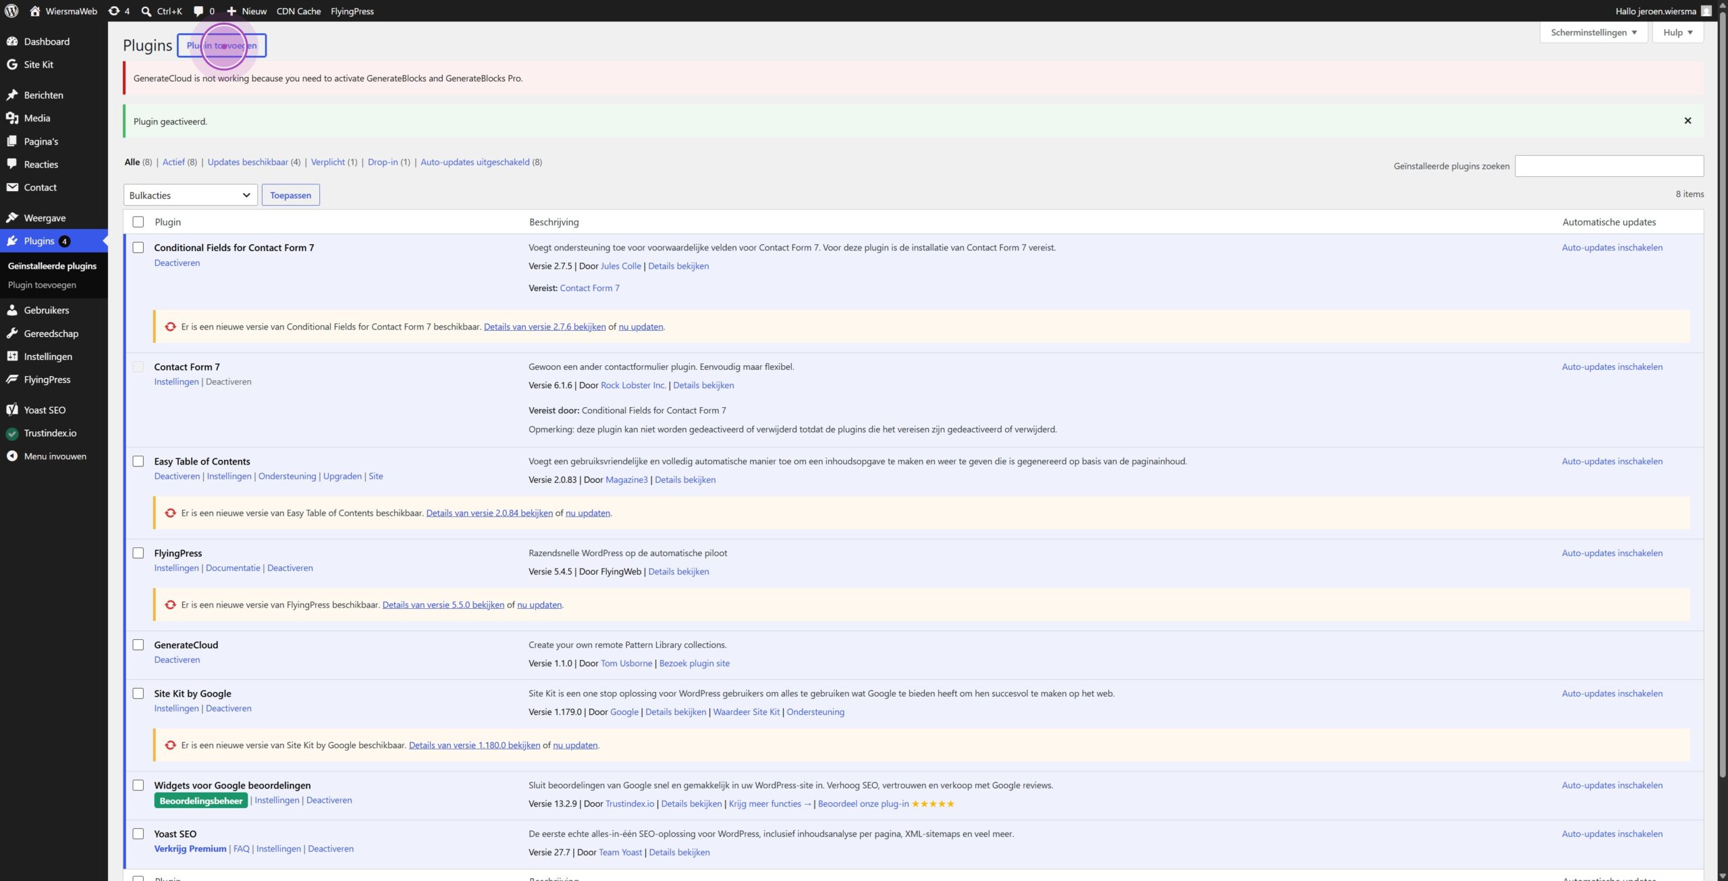Focus the Geïnstalleerde plugins zoeken field
This screenshot has width=1728, height=881.
pyautogui.click(x=1609, y=166)
